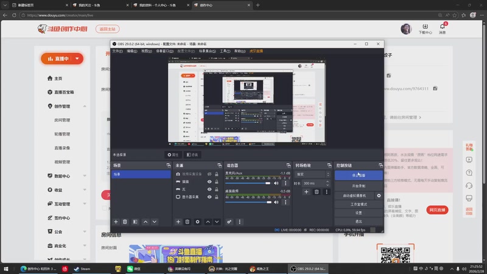Open Douyu message notifications bell
This screenshot has height=274, width=487.
[443, 27]
